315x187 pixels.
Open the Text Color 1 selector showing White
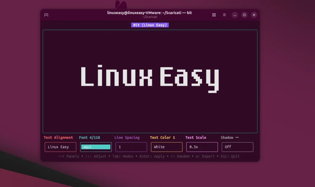[x=166, y=147]
